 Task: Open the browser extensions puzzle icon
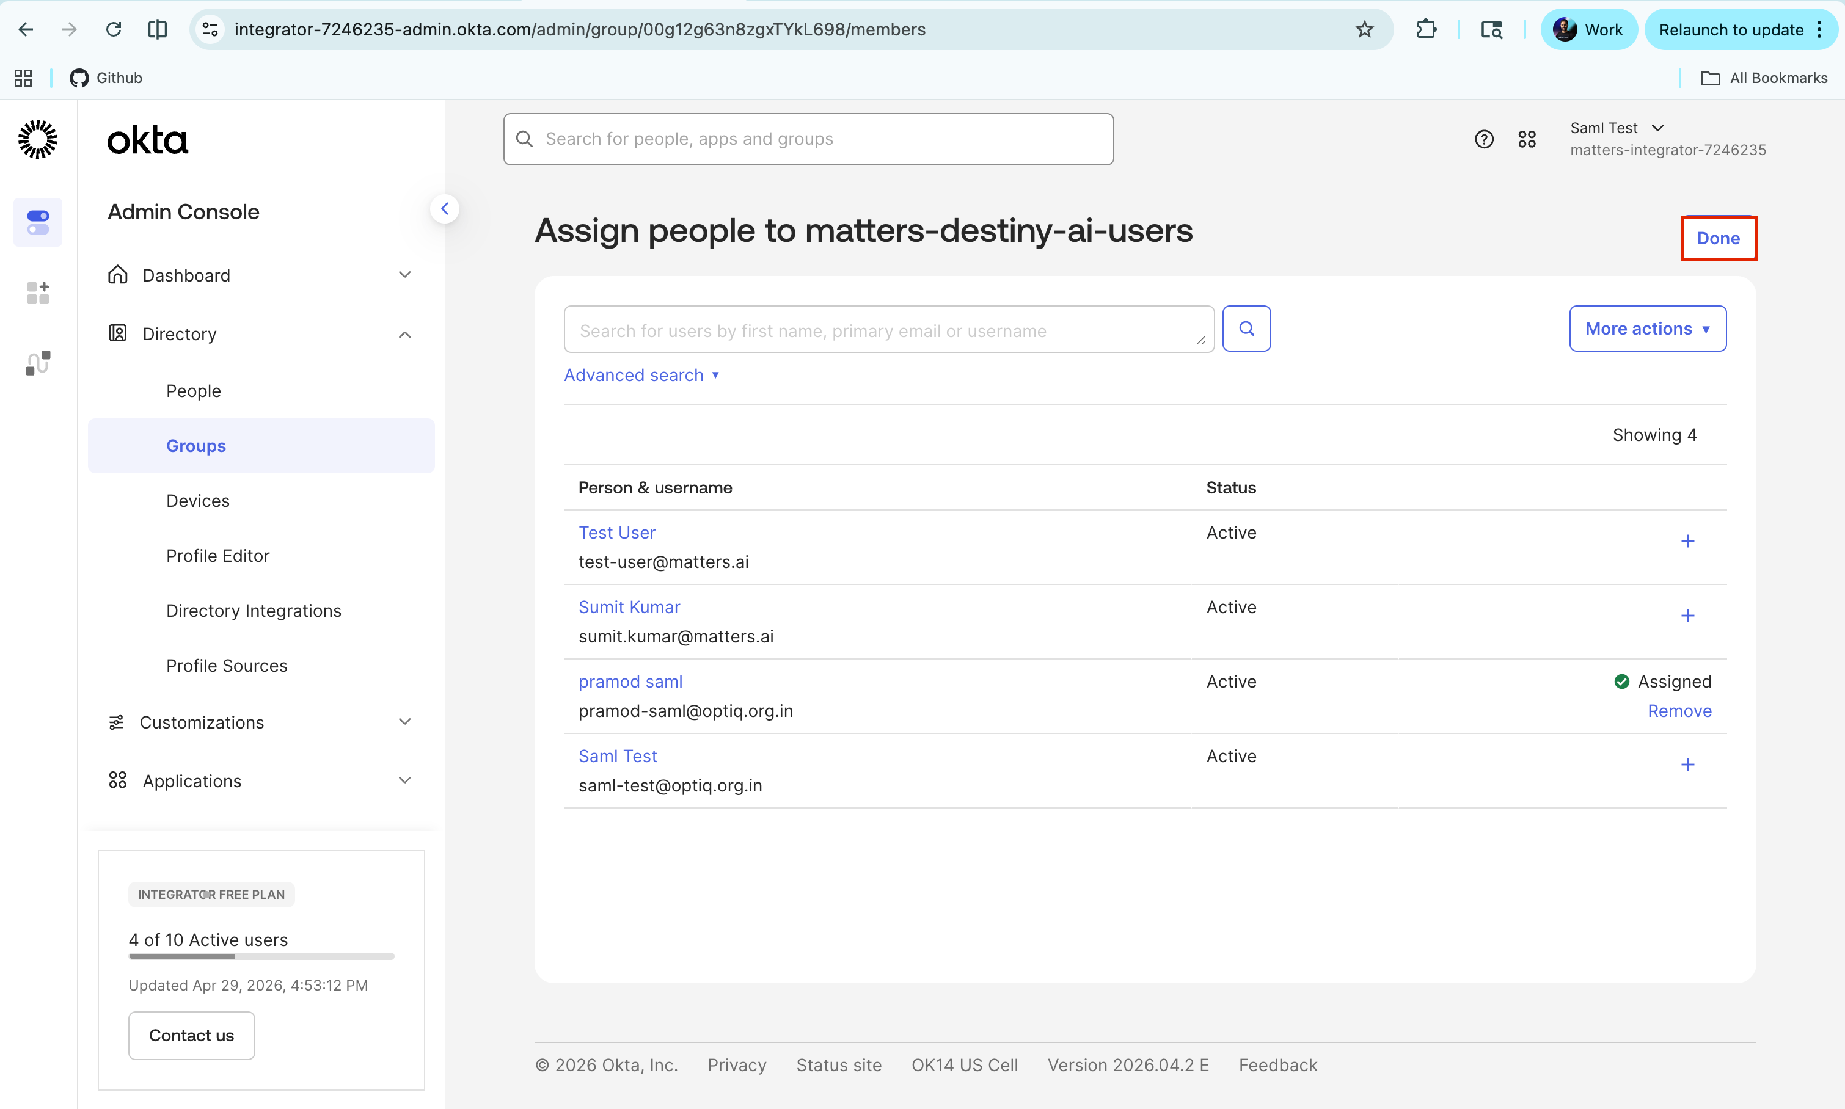coord(1426,29)
